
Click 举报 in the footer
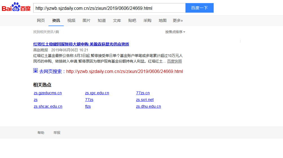pos(57,133)
